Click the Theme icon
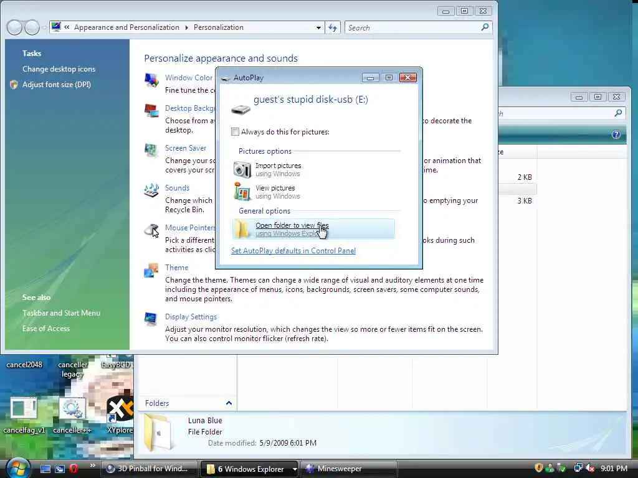The image size is (638, 478). coord(151,270)
